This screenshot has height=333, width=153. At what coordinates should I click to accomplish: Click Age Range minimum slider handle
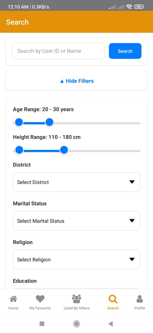19,122
